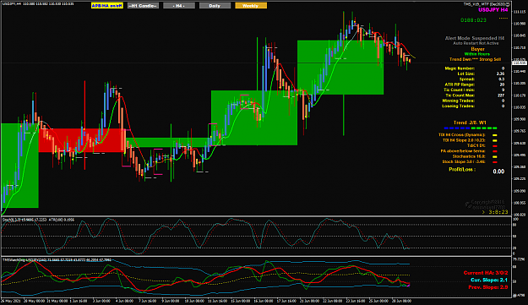Click the USDJPY H4 magenta label
Viewport: 528px width, 305px height.
click(493, 10)
